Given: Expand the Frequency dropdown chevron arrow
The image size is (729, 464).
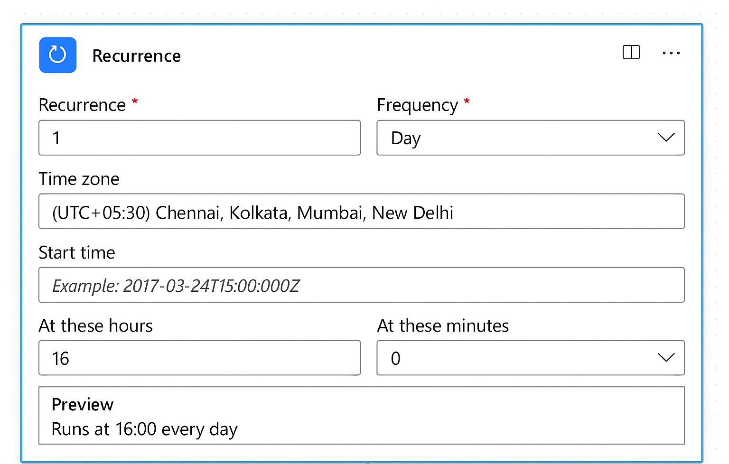Looking at the screenshot, I should pyautogui.click(x=666, y=138).
